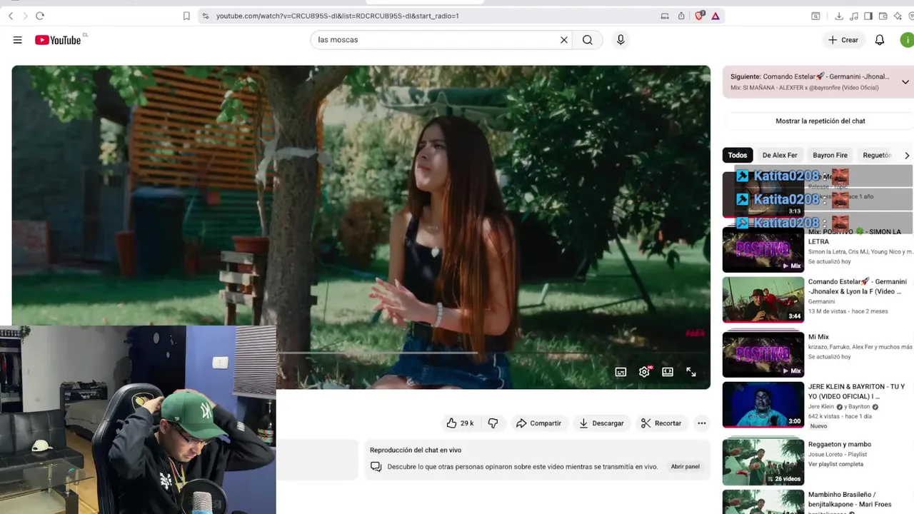Toggle subtitles in the video player
This screenshot has width=914, height=514.
point(621,372)
